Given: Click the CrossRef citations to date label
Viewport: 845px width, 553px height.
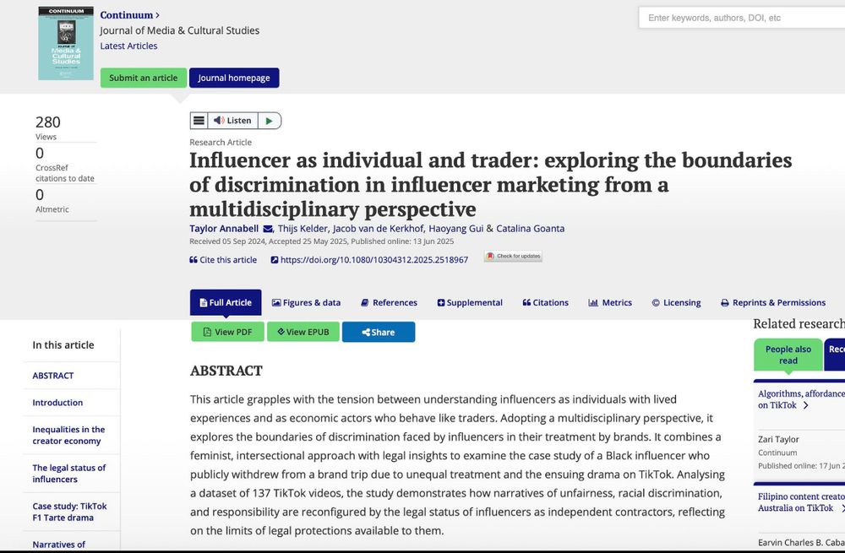Looking at the screenshot, I should (x=65, y=173).
